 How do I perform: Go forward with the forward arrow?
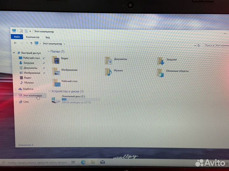pyautogui.click(x=22, y=43)
